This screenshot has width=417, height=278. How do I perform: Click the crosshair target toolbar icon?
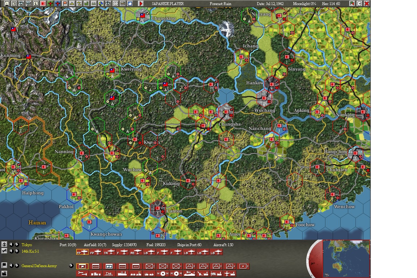tap(108, 4)
